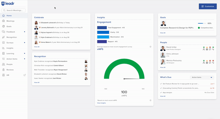
Task: Click the Learning book icon in the sidebar
Action: pyautogui.click(x=3, y=53)
